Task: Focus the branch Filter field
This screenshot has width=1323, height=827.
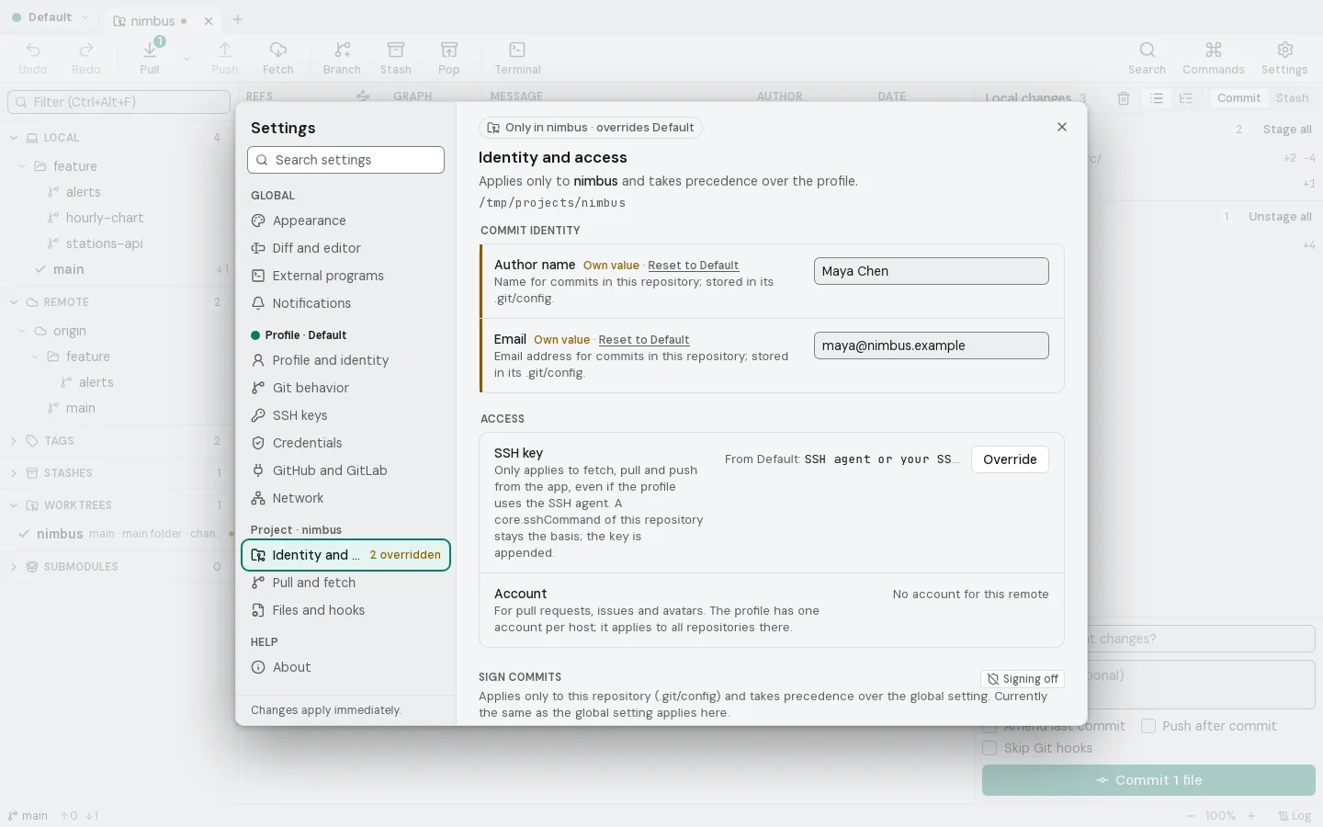Action: (x=119, y=102)
